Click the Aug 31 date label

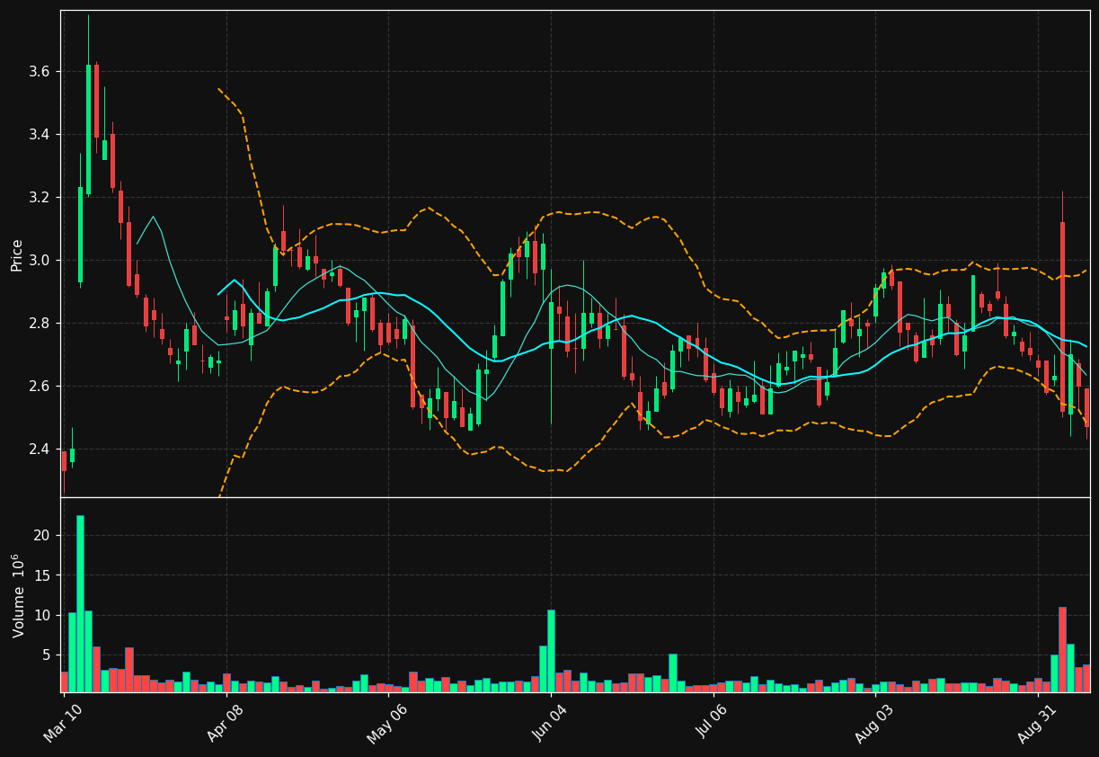[1039, 723]
